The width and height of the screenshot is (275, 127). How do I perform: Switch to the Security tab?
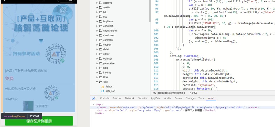pyautogui.click(x=143, y=98)
